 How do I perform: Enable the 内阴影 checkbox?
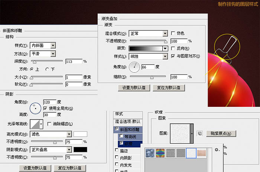coord(117,157)
